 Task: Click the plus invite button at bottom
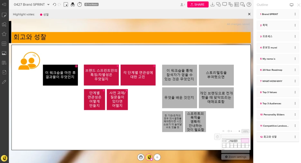[x=157, y=157]
